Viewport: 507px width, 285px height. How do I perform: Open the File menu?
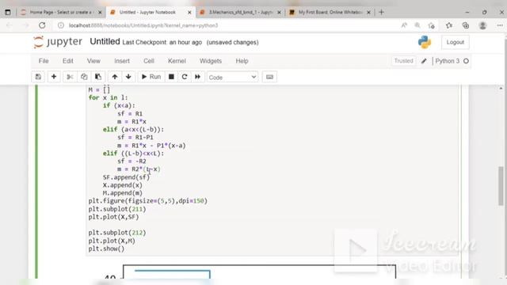(44, 61)
